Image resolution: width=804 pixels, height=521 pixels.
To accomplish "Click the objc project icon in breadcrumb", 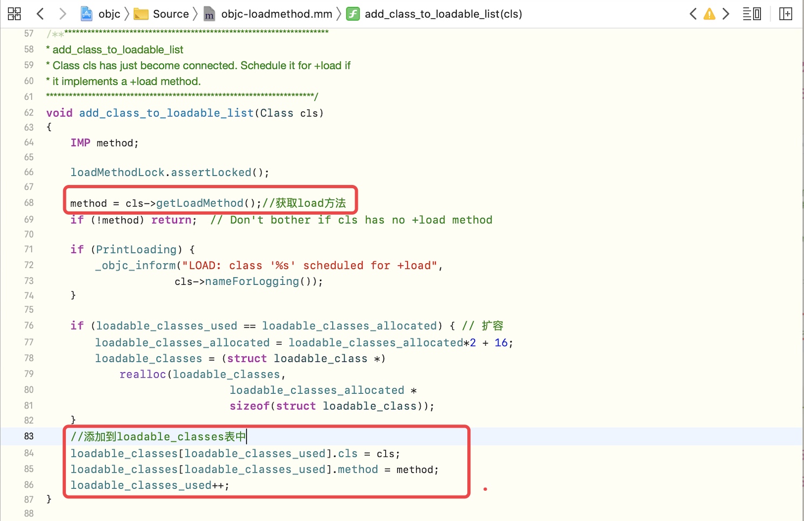I will pos(86,13).
